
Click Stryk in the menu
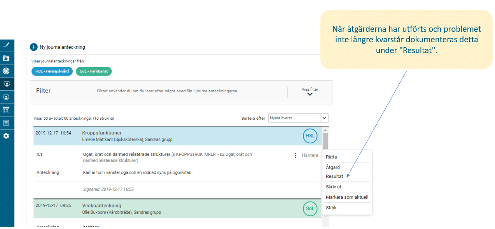click(x=331, y=208)
